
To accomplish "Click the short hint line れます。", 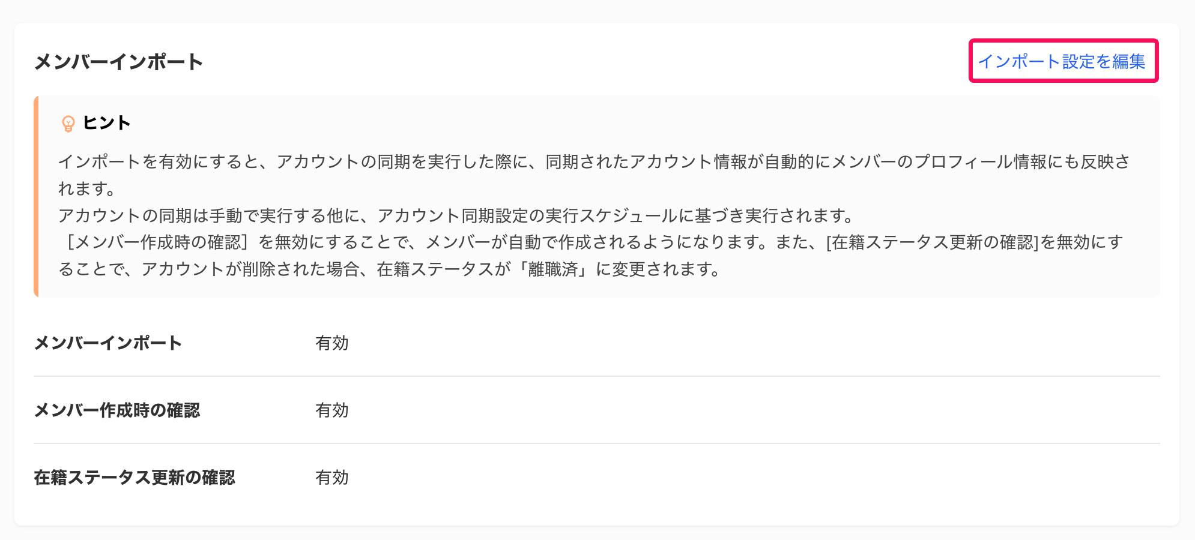I will [x=88, y=188].
